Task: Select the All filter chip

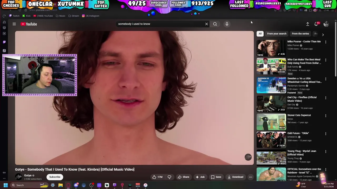Action: [260, 34]
